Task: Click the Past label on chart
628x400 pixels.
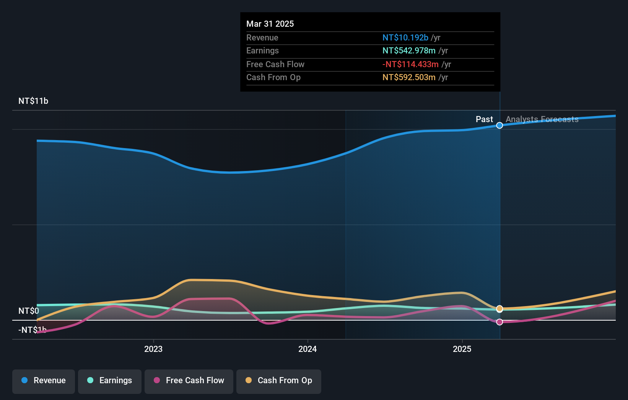Action: pos(484,119)
